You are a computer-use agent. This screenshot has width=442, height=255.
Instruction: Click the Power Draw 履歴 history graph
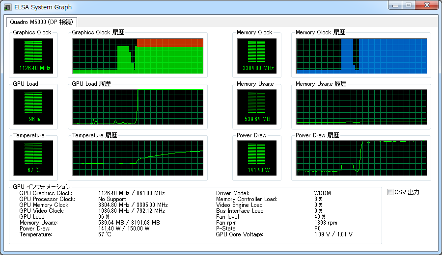click(x=361, y=158)
